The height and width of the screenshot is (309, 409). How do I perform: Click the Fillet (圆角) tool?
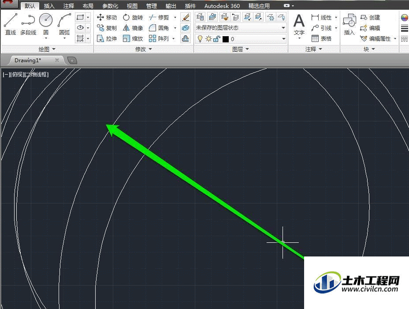[159, 28]
